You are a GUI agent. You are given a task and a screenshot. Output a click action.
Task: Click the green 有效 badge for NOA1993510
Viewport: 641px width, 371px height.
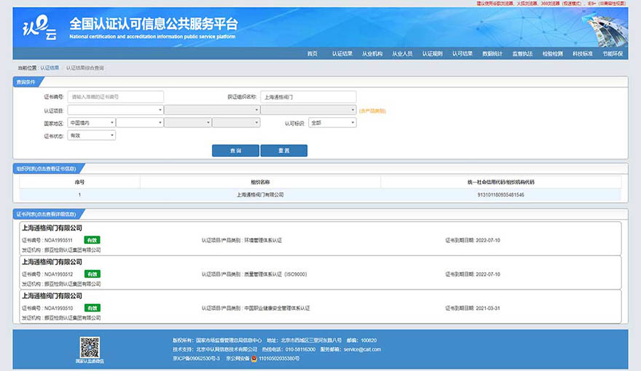pyautogui.click(x=92, y=308)
